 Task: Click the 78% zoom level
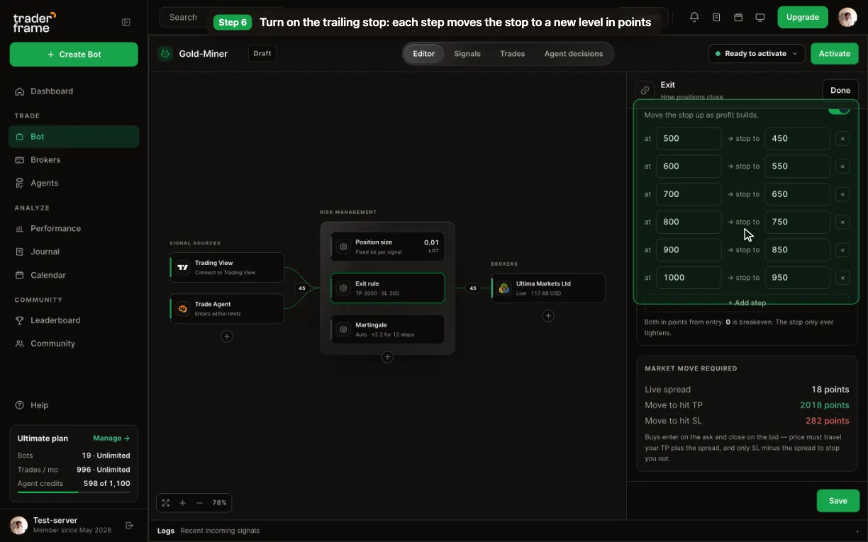pos(219,503)
